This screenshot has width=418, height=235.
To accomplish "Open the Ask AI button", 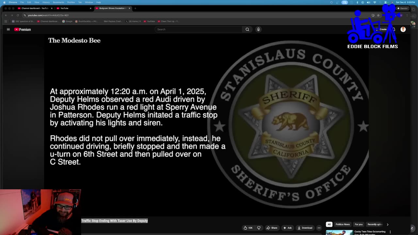I will pyautogui.click(x=287, y=228).
